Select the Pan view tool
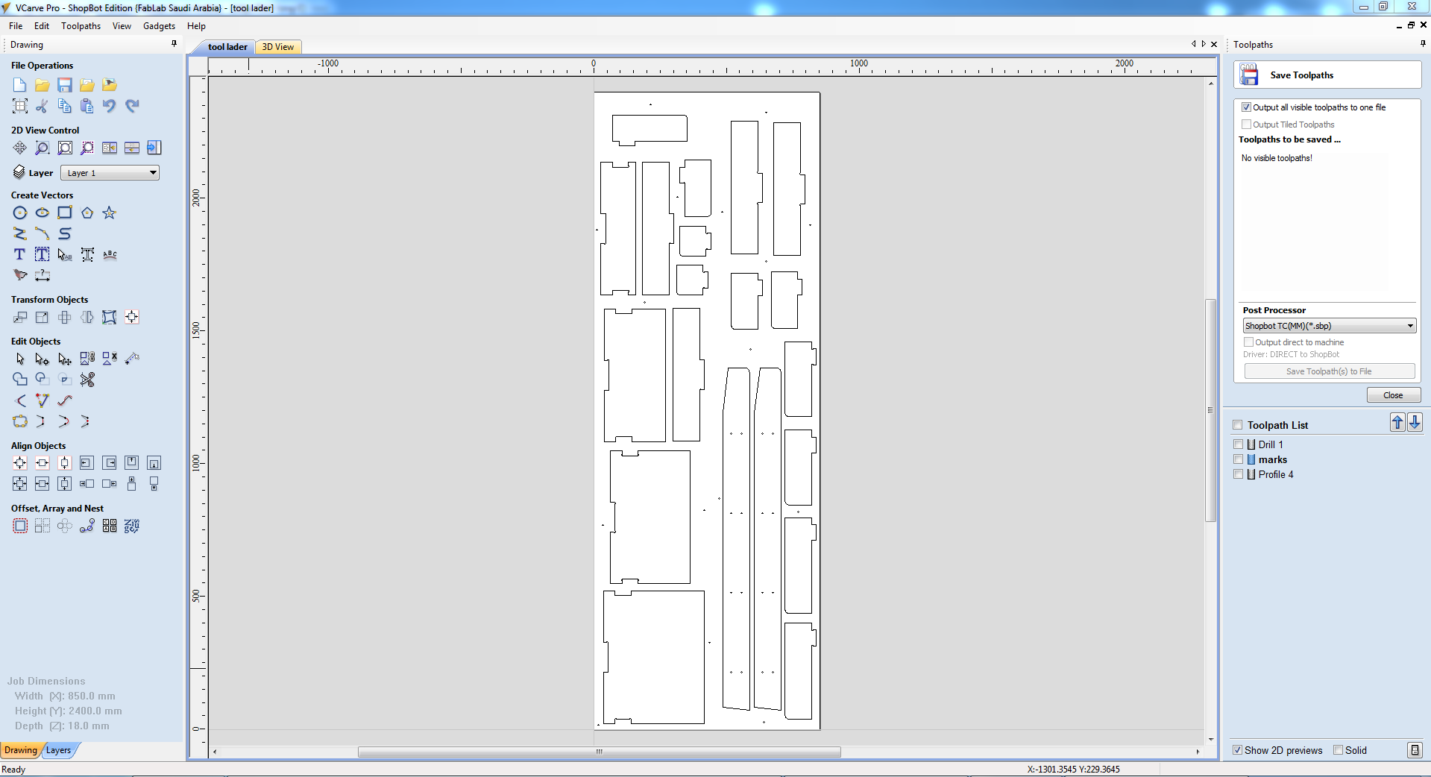This screenshot has height=777, width=1431. (x=20, y=148)
